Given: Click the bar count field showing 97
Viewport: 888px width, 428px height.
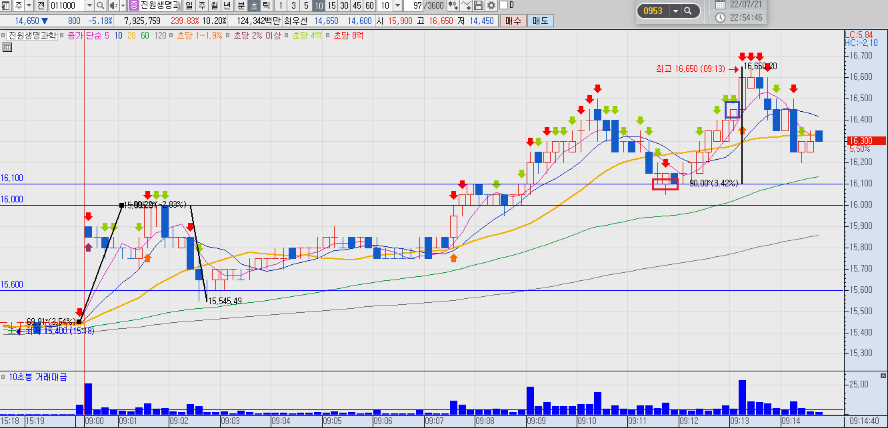Looking at the screenshot, I should pyautogui.click(x=418, y=5).
